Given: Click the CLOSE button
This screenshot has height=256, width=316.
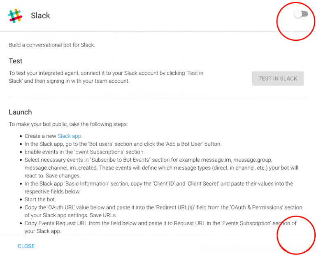Looking at the screenshot, I should pyautogui.click(x=26, y=246).
